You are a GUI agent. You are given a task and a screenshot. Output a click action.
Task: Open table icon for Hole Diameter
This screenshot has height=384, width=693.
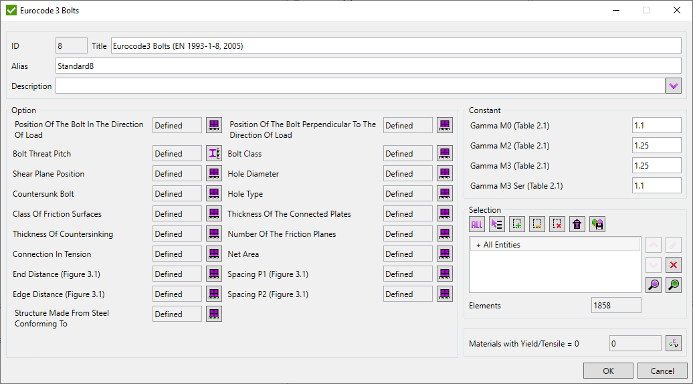tap(445, 174)
